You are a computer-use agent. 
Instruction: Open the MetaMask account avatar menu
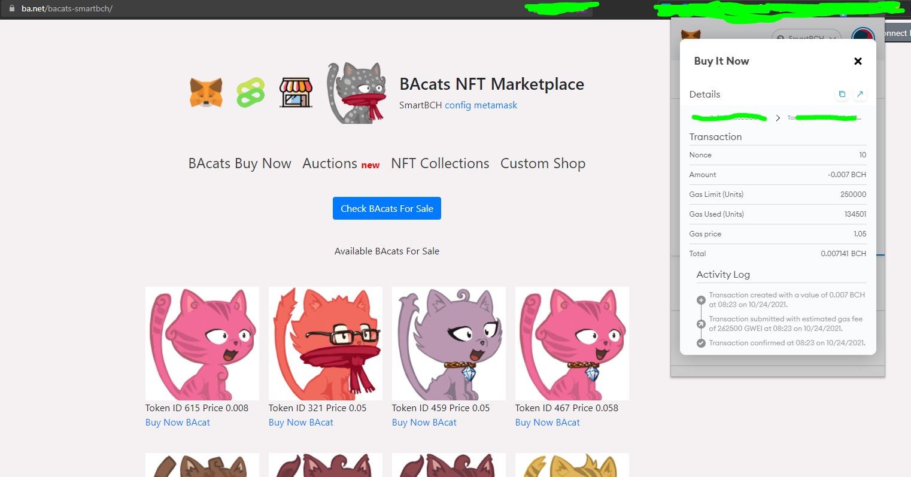(863, 34)
